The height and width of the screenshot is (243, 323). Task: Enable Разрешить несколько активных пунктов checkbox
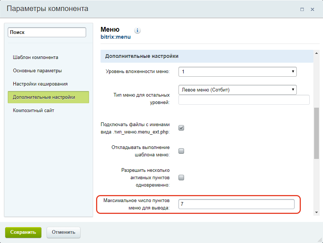181,178
